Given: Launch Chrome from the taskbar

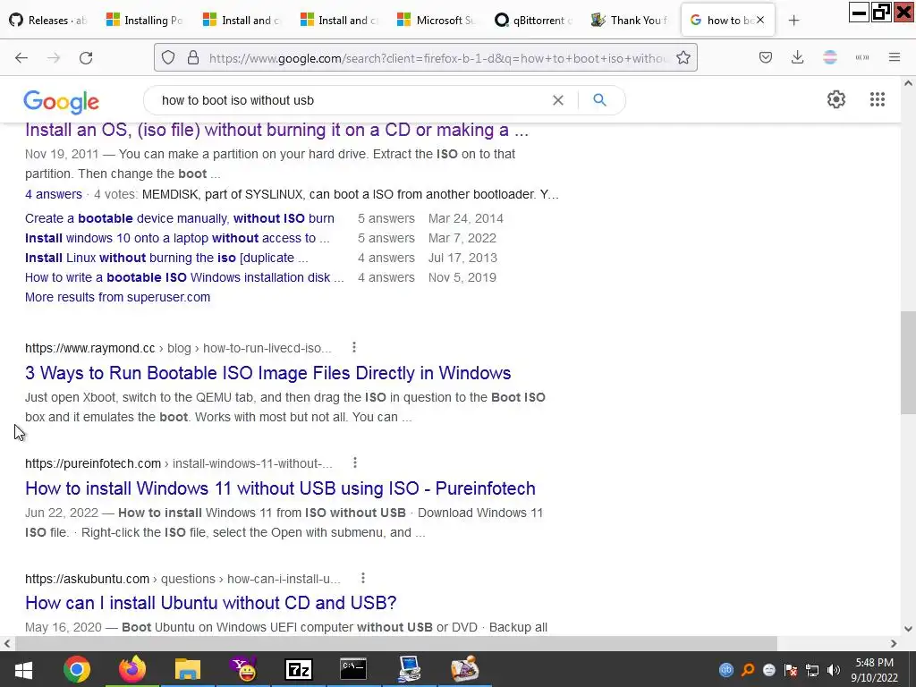Looking at the screenshot, I should (x=77, y=669).
